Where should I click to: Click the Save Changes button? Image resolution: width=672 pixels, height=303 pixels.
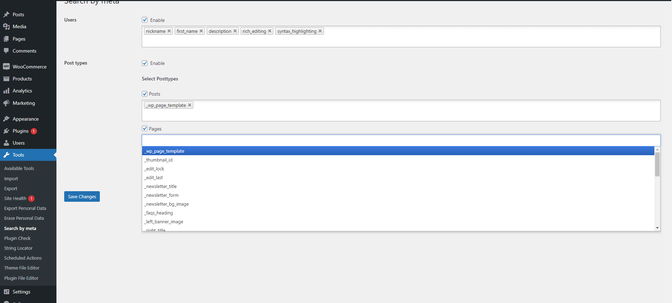click(82, 196)
